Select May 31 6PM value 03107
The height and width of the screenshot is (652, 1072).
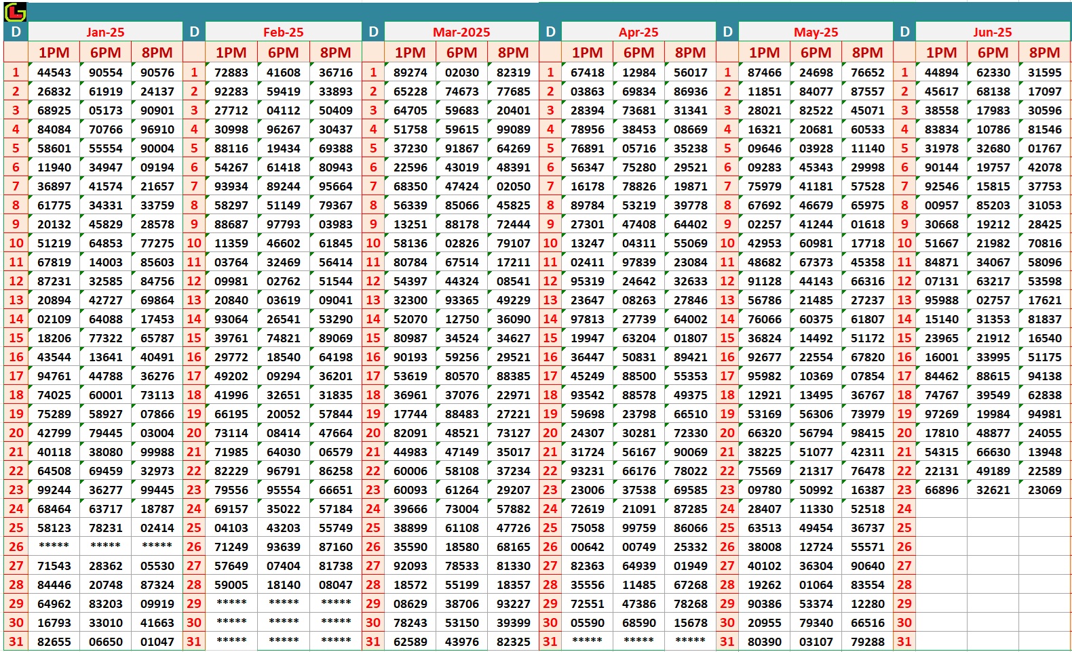[x=816, y=641]
